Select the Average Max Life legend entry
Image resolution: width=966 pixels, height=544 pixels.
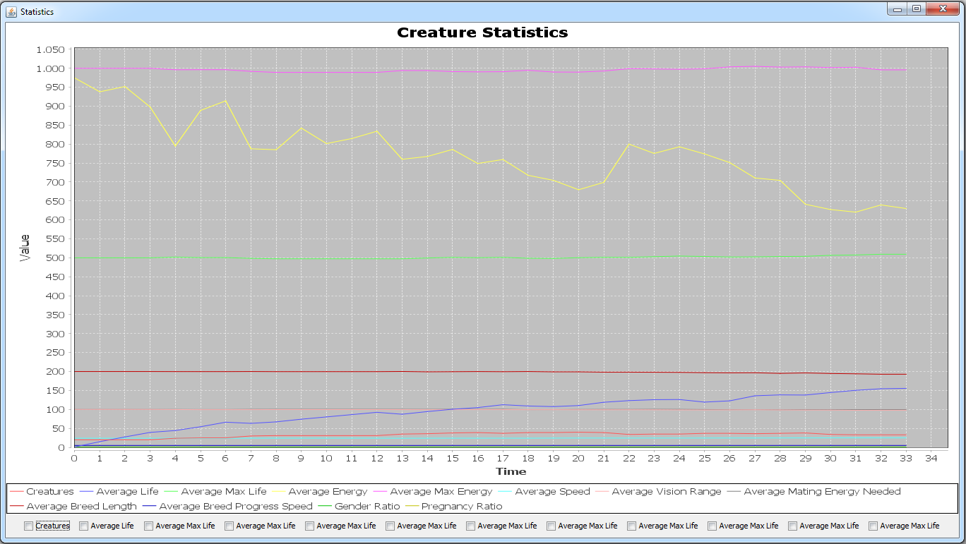point(215,491)
